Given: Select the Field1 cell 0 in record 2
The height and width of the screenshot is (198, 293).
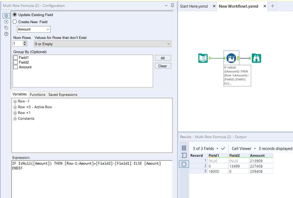Looking at the screenshot, I should click(x=218, y=166).
